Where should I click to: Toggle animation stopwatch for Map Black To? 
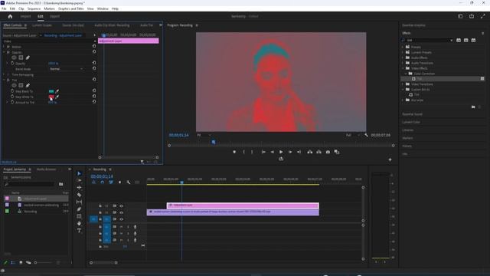[x=12, y=91]
